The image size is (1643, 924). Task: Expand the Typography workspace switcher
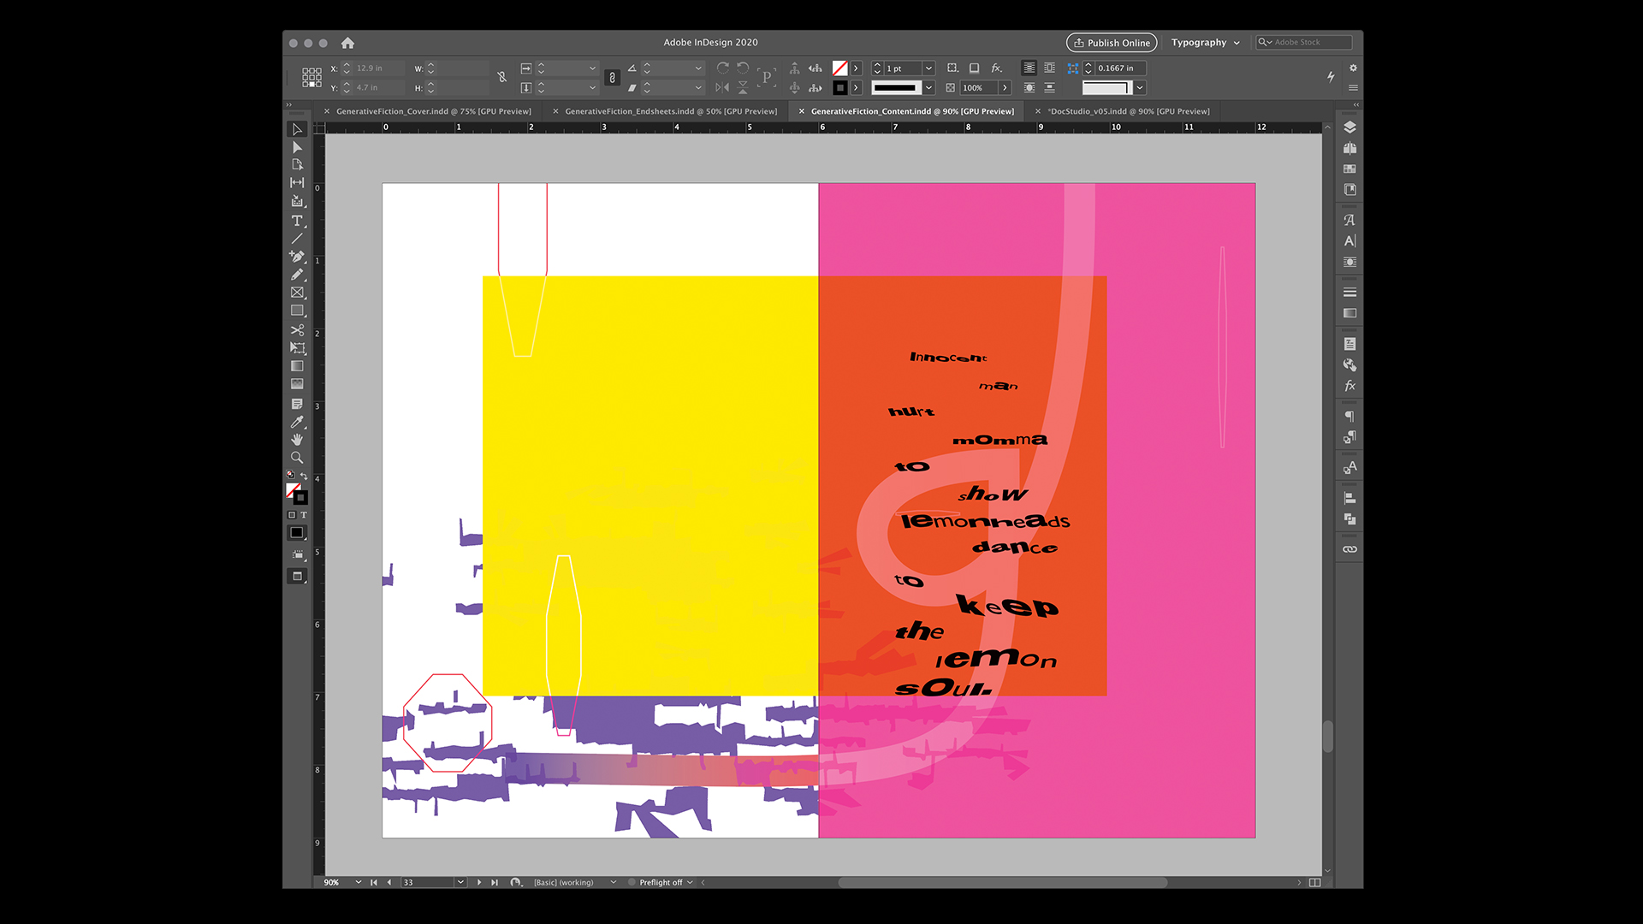[1205, 43]
